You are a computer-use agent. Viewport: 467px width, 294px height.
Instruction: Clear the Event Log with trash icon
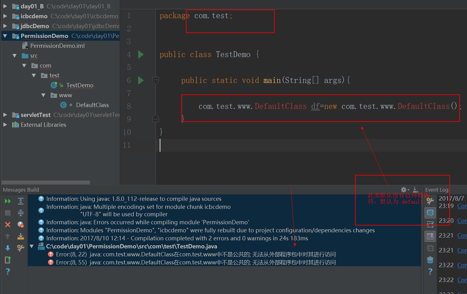tap(430, 260)
